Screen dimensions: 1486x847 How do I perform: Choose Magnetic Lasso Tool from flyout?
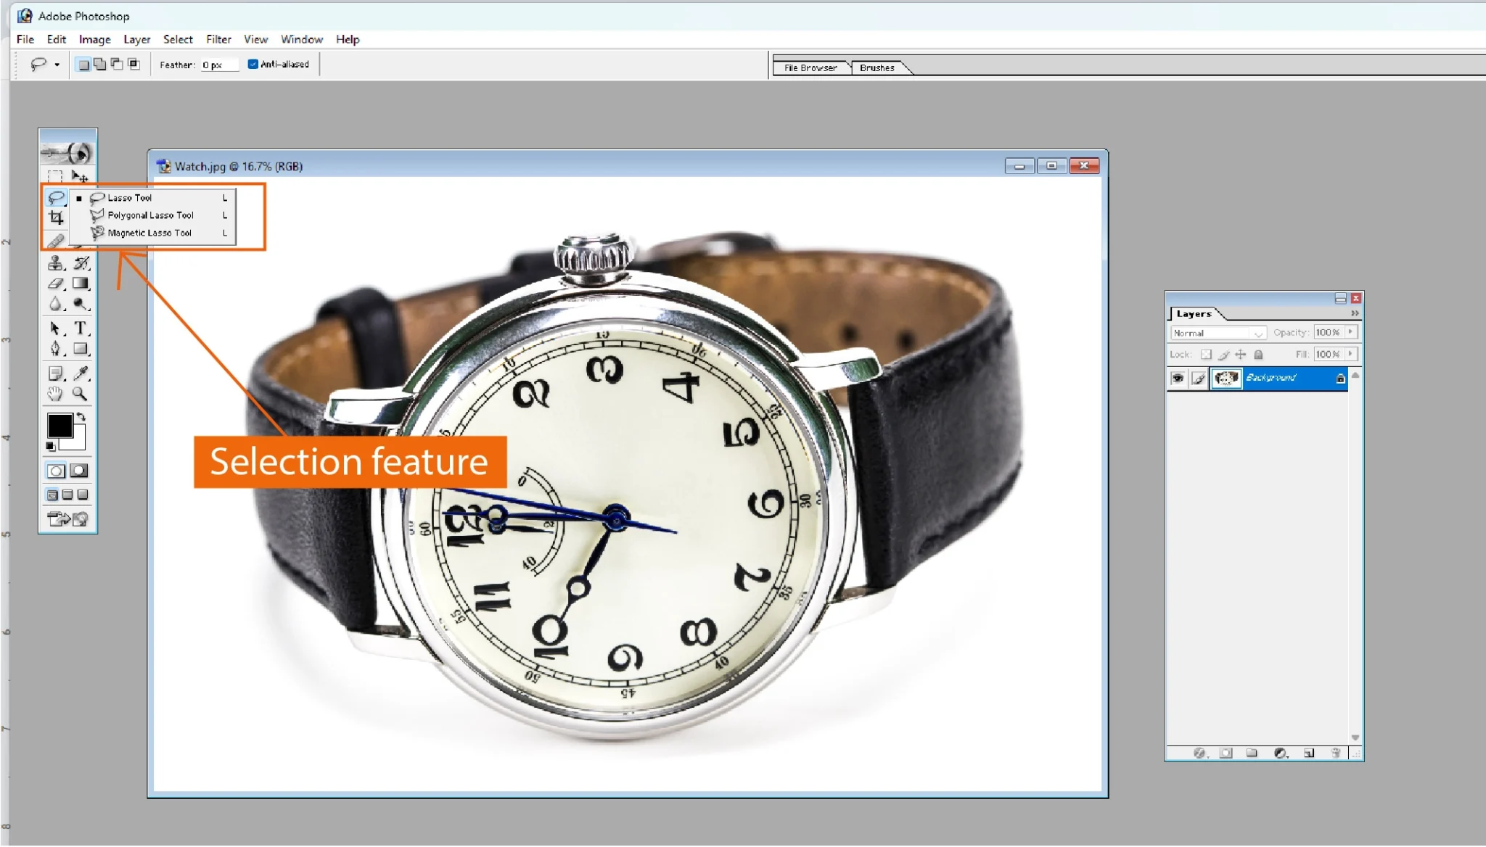(155, 233)
